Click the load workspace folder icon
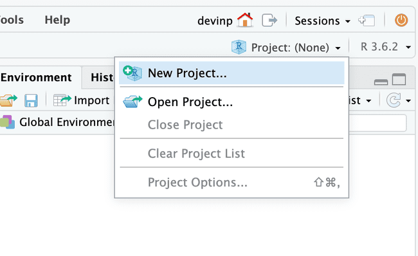The width and height of the screenshot is (418, 256). pos(8,100)
